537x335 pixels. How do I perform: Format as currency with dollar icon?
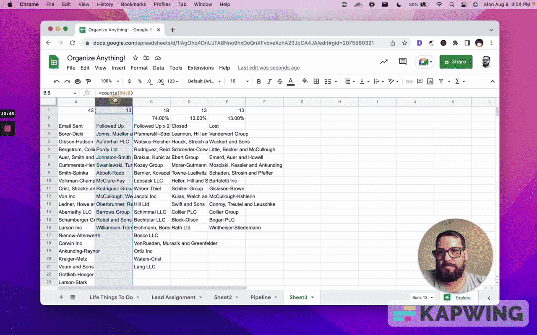129,81
